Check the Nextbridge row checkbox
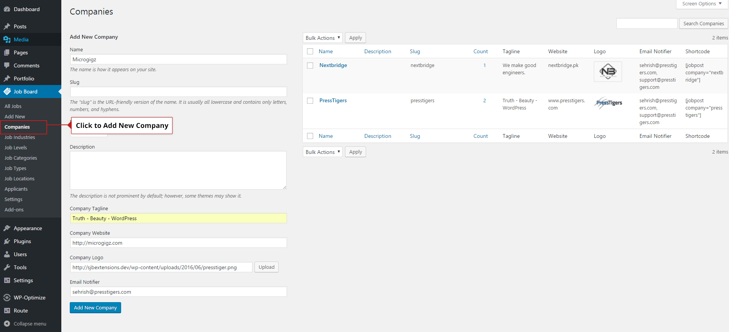 (x=310, y=65)
